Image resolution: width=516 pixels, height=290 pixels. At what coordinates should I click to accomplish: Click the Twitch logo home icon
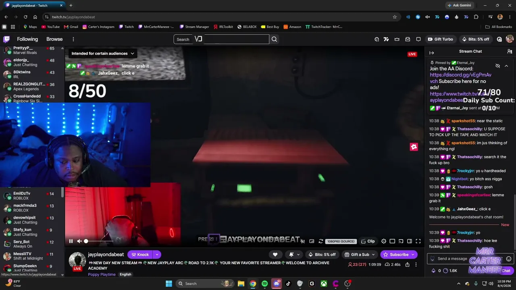point(6,39)
